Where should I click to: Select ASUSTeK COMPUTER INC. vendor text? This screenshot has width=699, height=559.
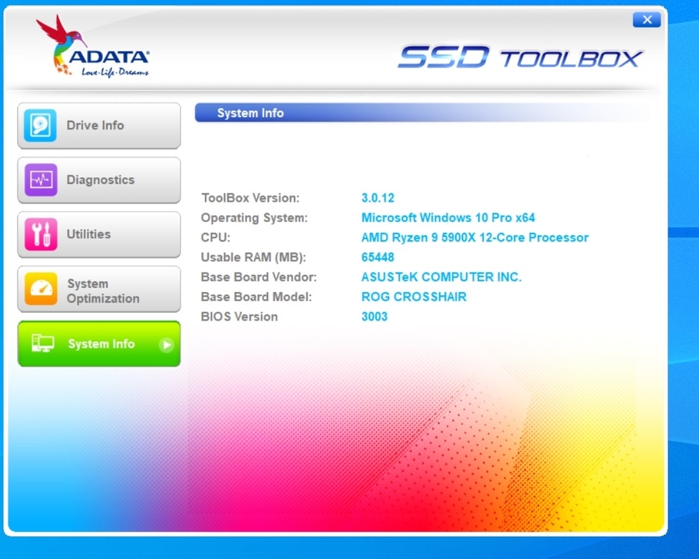(x=441, y=277)
